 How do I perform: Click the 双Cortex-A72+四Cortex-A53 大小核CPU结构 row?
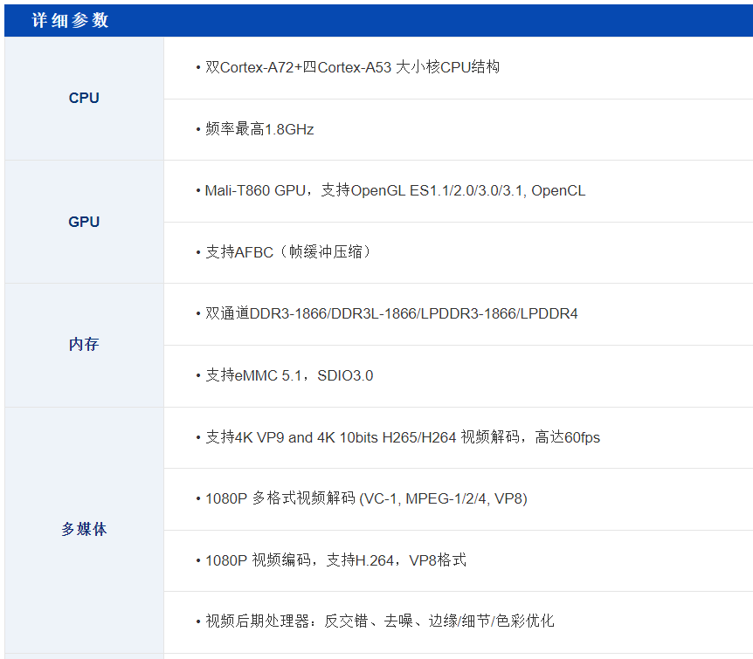[459, 68]
